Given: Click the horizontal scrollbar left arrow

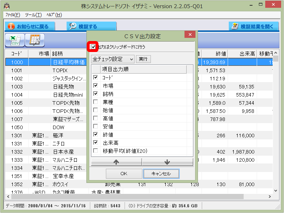Looking at the screenshot, I should pos(8,196).
